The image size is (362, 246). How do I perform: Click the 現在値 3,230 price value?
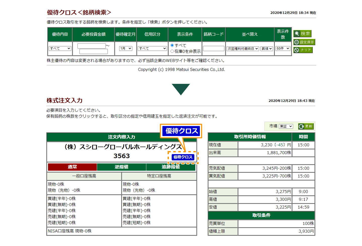pyautogui.click(x=276, y=145)
